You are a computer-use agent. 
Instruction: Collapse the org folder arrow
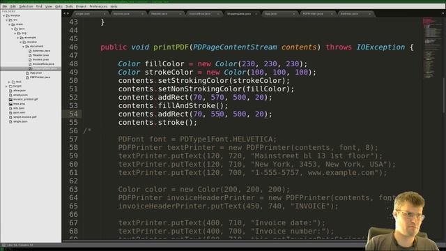15,33
